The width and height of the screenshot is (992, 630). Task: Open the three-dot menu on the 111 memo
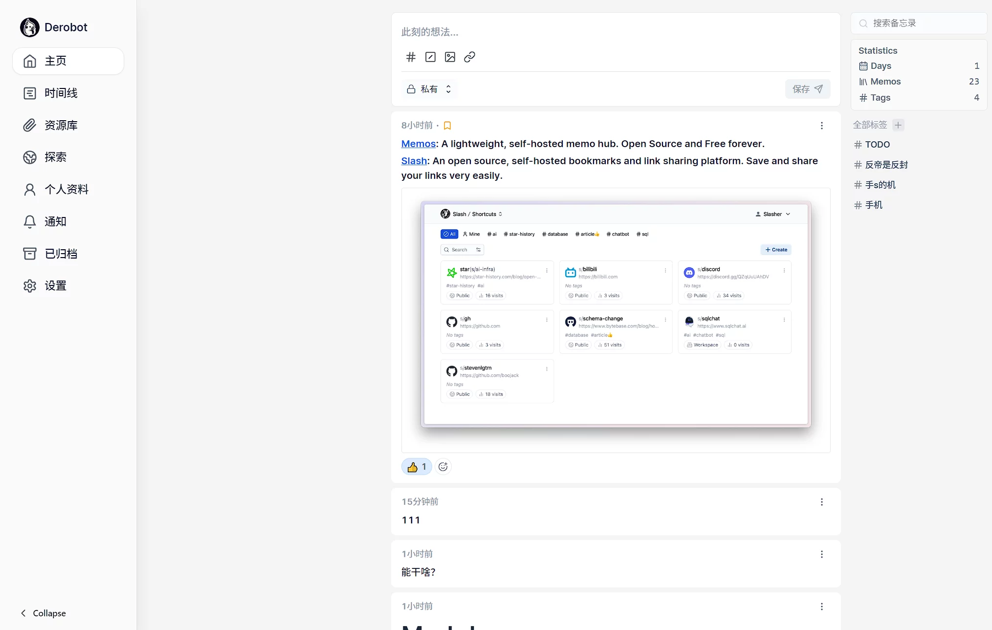coord(821,502)
